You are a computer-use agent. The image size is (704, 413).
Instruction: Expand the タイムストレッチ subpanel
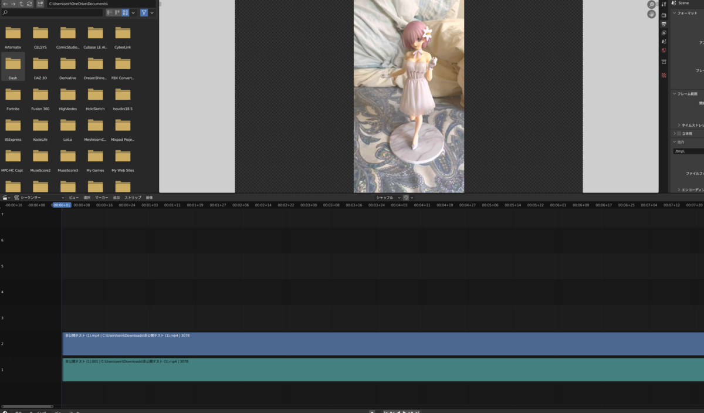coord(691,125)
